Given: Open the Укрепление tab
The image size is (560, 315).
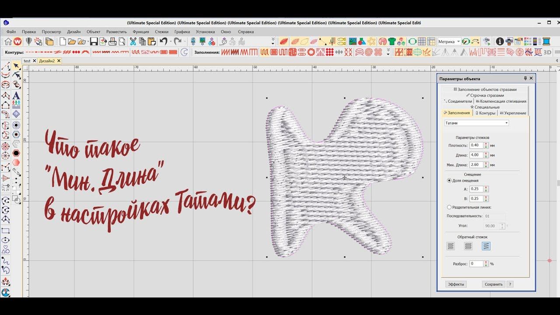Looking at the screenshot, I should point(513,113).
